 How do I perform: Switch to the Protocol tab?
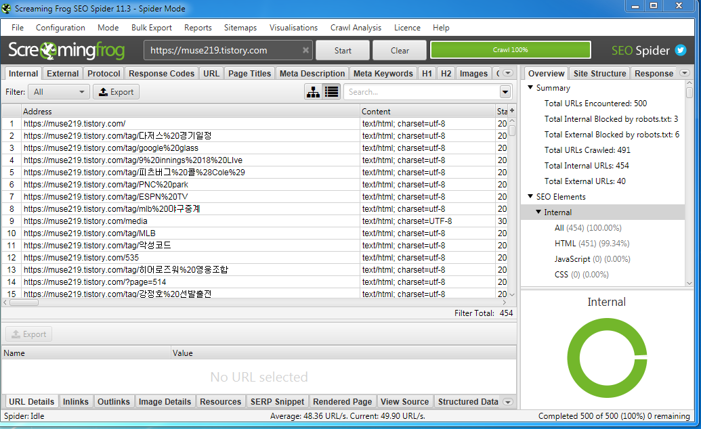[x=104, y=73]
